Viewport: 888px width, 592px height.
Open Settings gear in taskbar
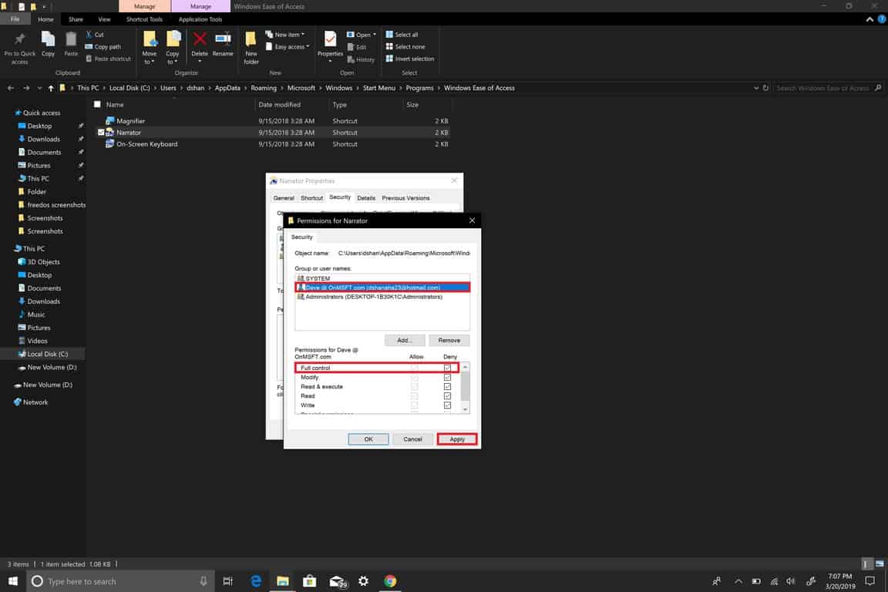[x=363, y=581]
